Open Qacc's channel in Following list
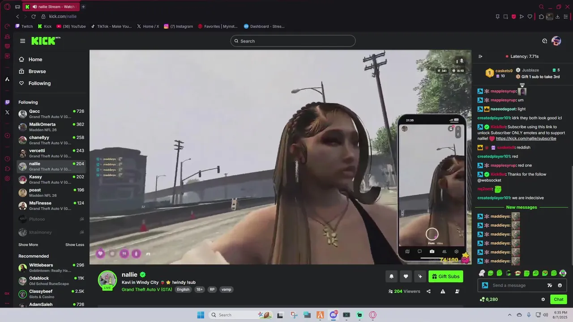Screen dimensions: 573x322 click(x=51, y=114)
